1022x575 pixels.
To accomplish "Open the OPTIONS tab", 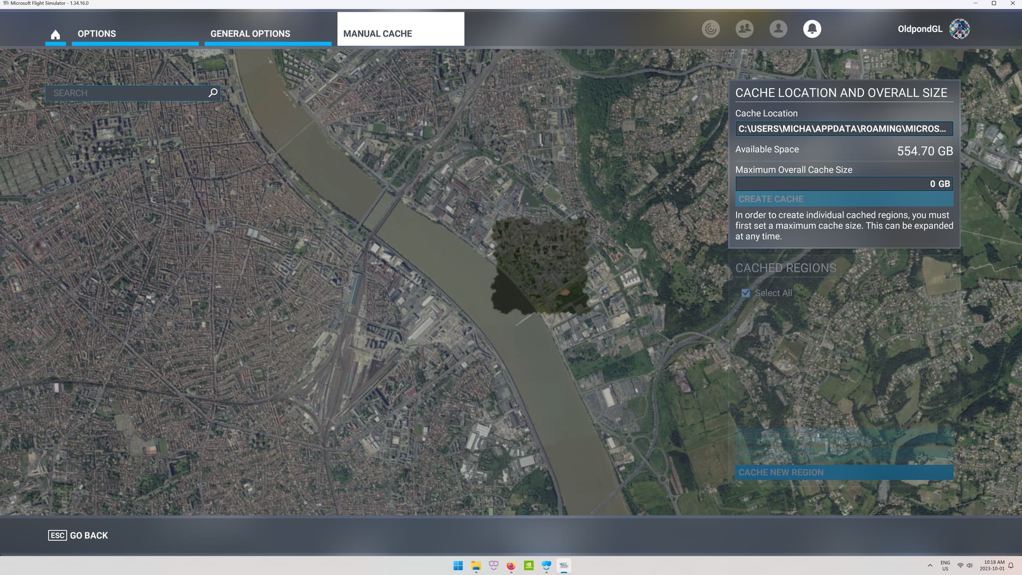I will point(135,34).
